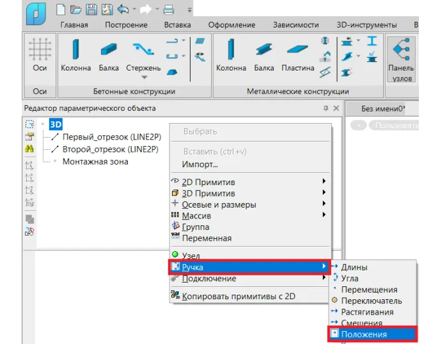
Task: Collapse the 3D tree root node
Action: point(43,124)
